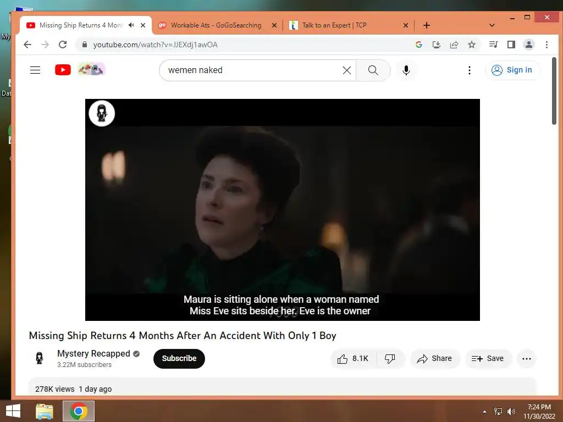
Task: Open the Chrome profile icon
Action: (x=528, y=45)
